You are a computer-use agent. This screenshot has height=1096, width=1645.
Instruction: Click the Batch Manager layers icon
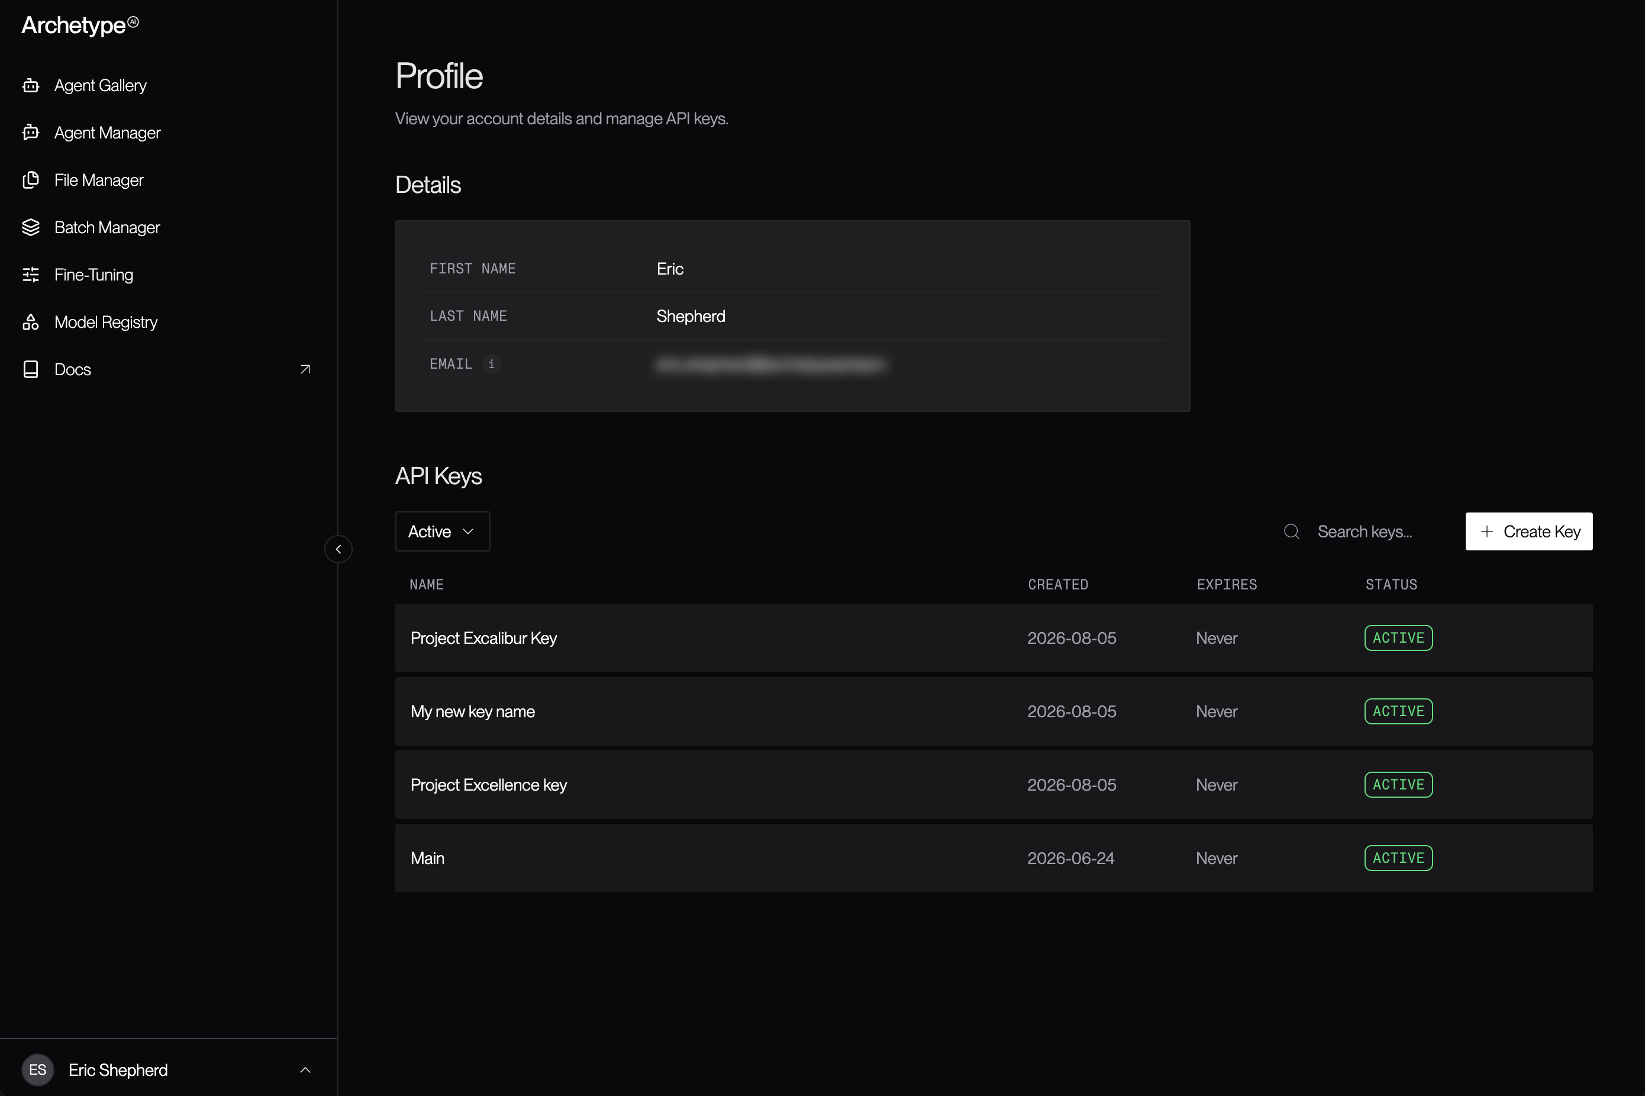31,227
